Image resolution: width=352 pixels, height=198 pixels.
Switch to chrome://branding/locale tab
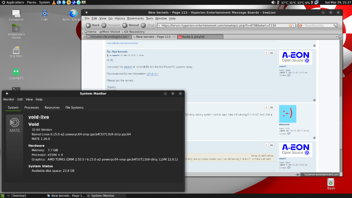coord(108,37)
